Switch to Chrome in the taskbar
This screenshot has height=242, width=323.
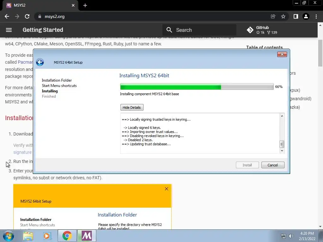[67, 236]
